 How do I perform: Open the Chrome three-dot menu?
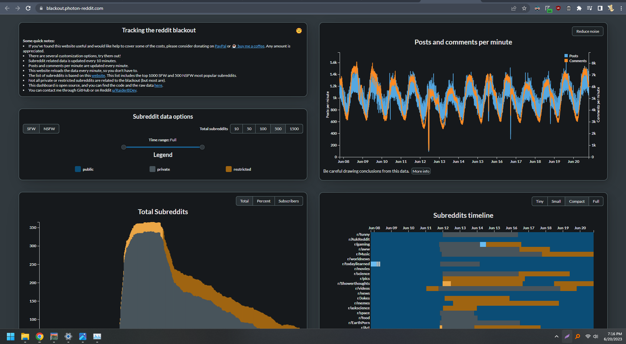(620, 8)
